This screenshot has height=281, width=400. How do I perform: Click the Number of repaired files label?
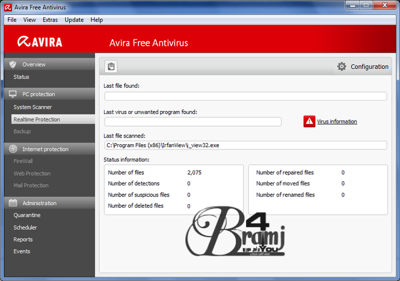285,172
